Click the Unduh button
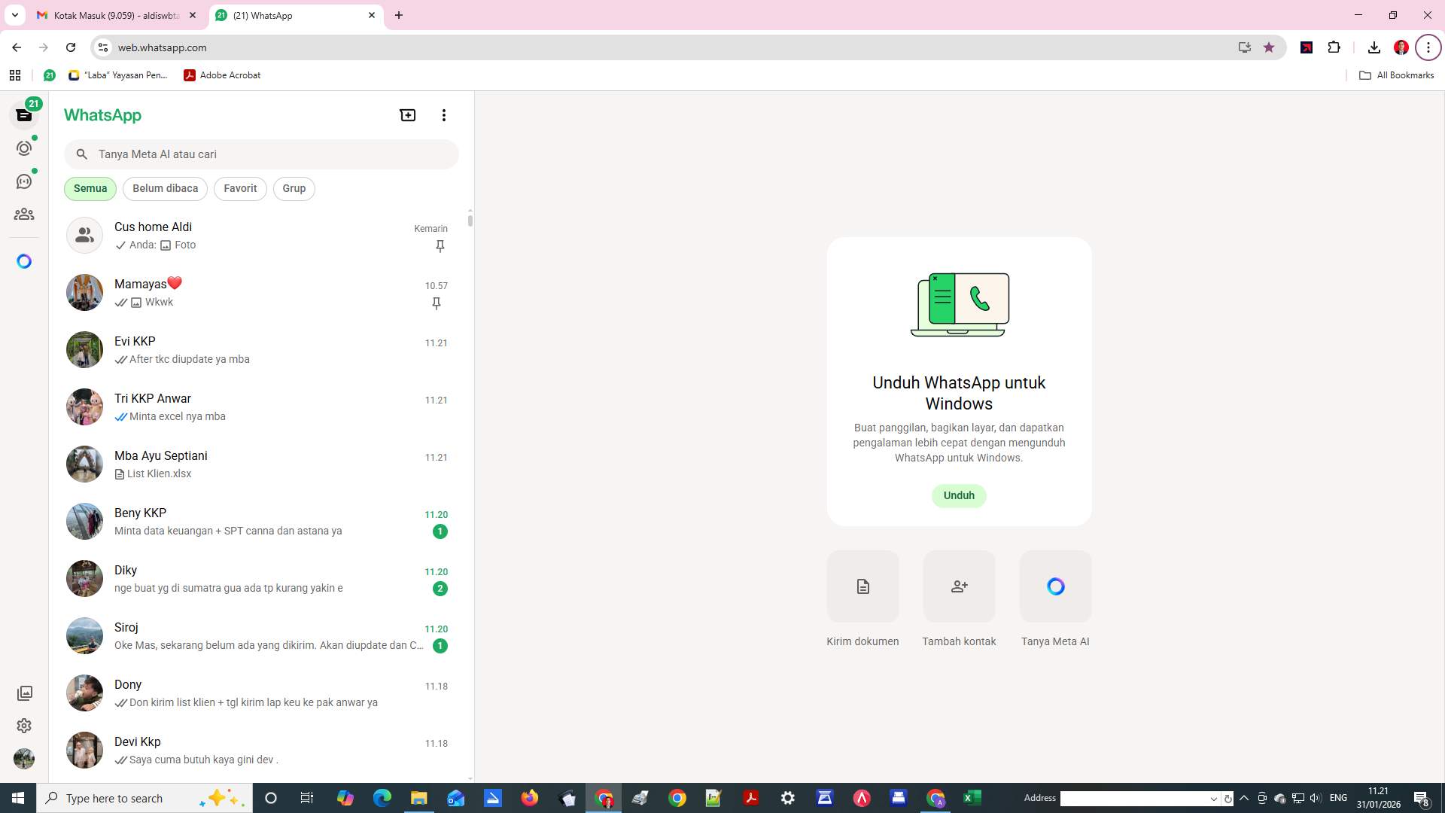 959,495
